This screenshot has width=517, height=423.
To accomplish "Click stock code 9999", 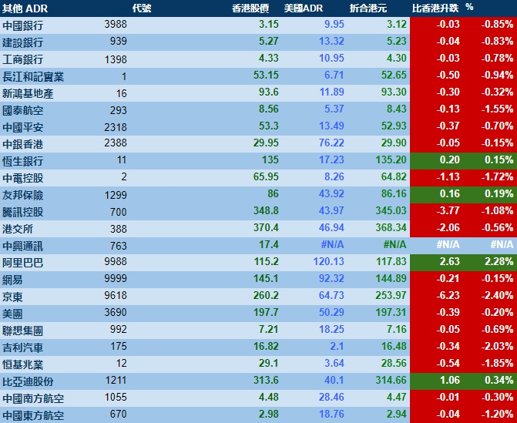I will point(116,279).
